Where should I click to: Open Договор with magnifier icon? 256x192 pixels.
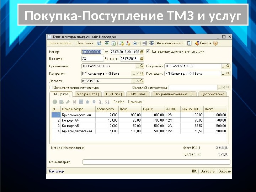[x=142, y=81]
